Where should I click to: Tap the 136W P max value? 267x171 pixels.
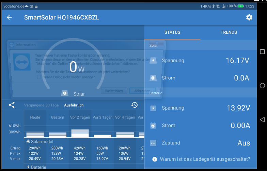(124, 153)
